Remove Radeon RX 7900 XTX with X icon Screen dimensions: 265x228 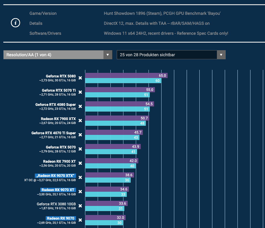[x=80, y=120]
